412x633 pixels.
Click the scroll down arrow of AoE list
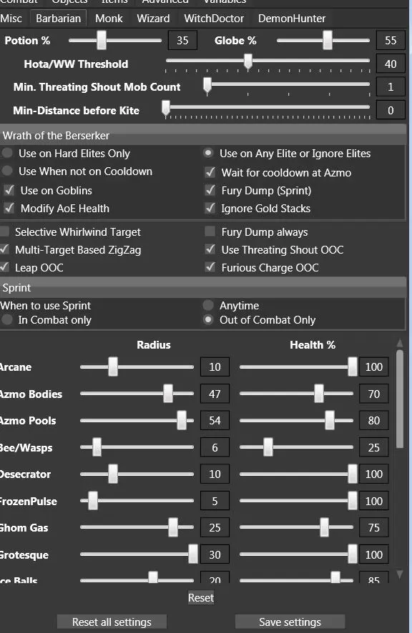[400, 574]
